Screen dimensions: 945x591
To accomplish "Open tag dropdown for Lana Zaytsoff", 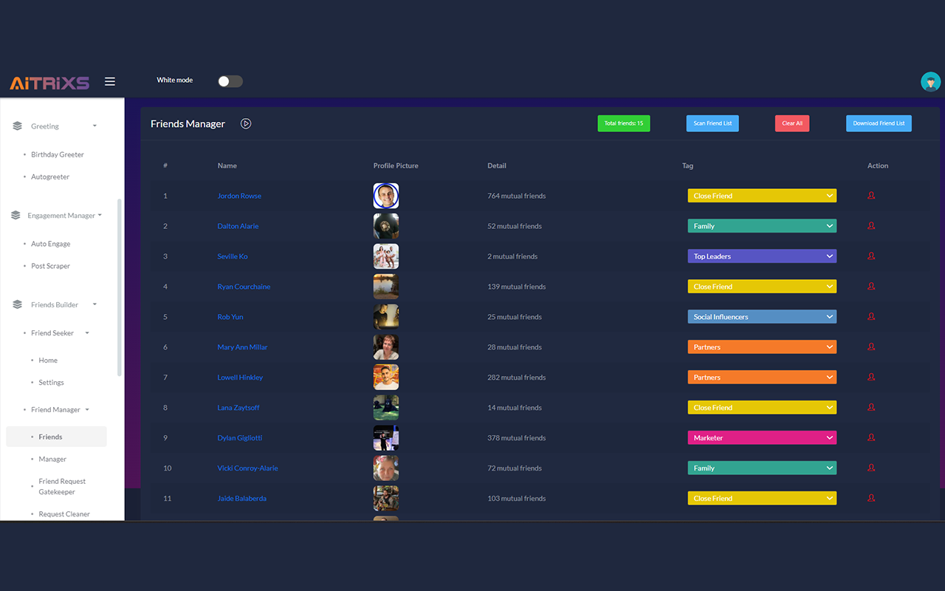I will pos(762,408).
